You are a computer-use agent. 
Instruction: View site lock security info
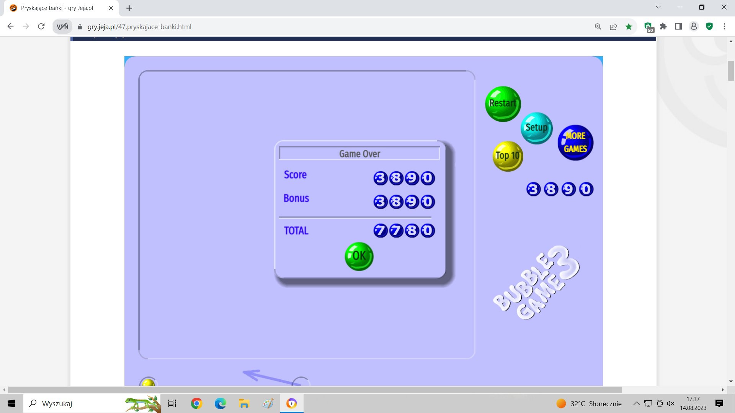pos(80,27)
